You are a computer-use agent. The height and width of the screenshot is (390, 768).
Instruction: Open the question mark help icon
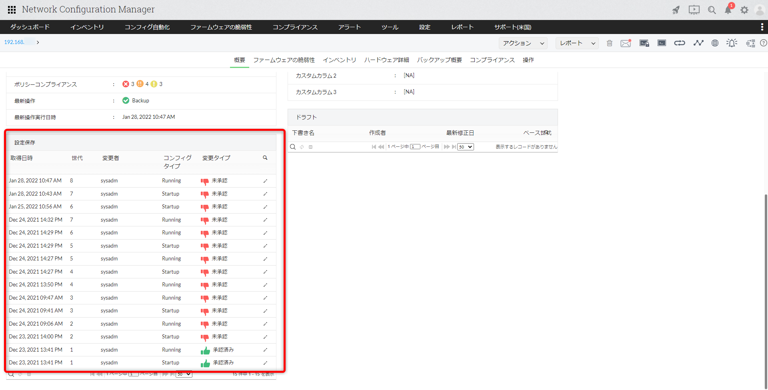tap(764, 43)
